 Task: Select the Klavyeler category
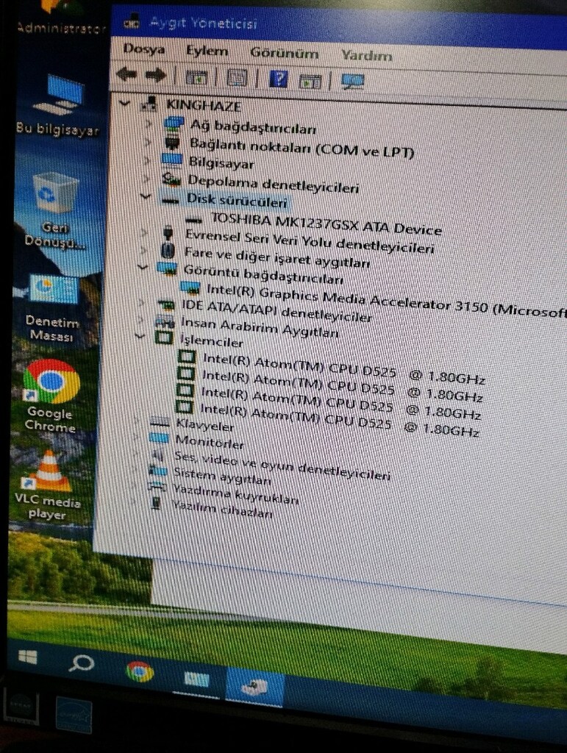[x=204, y=425]
